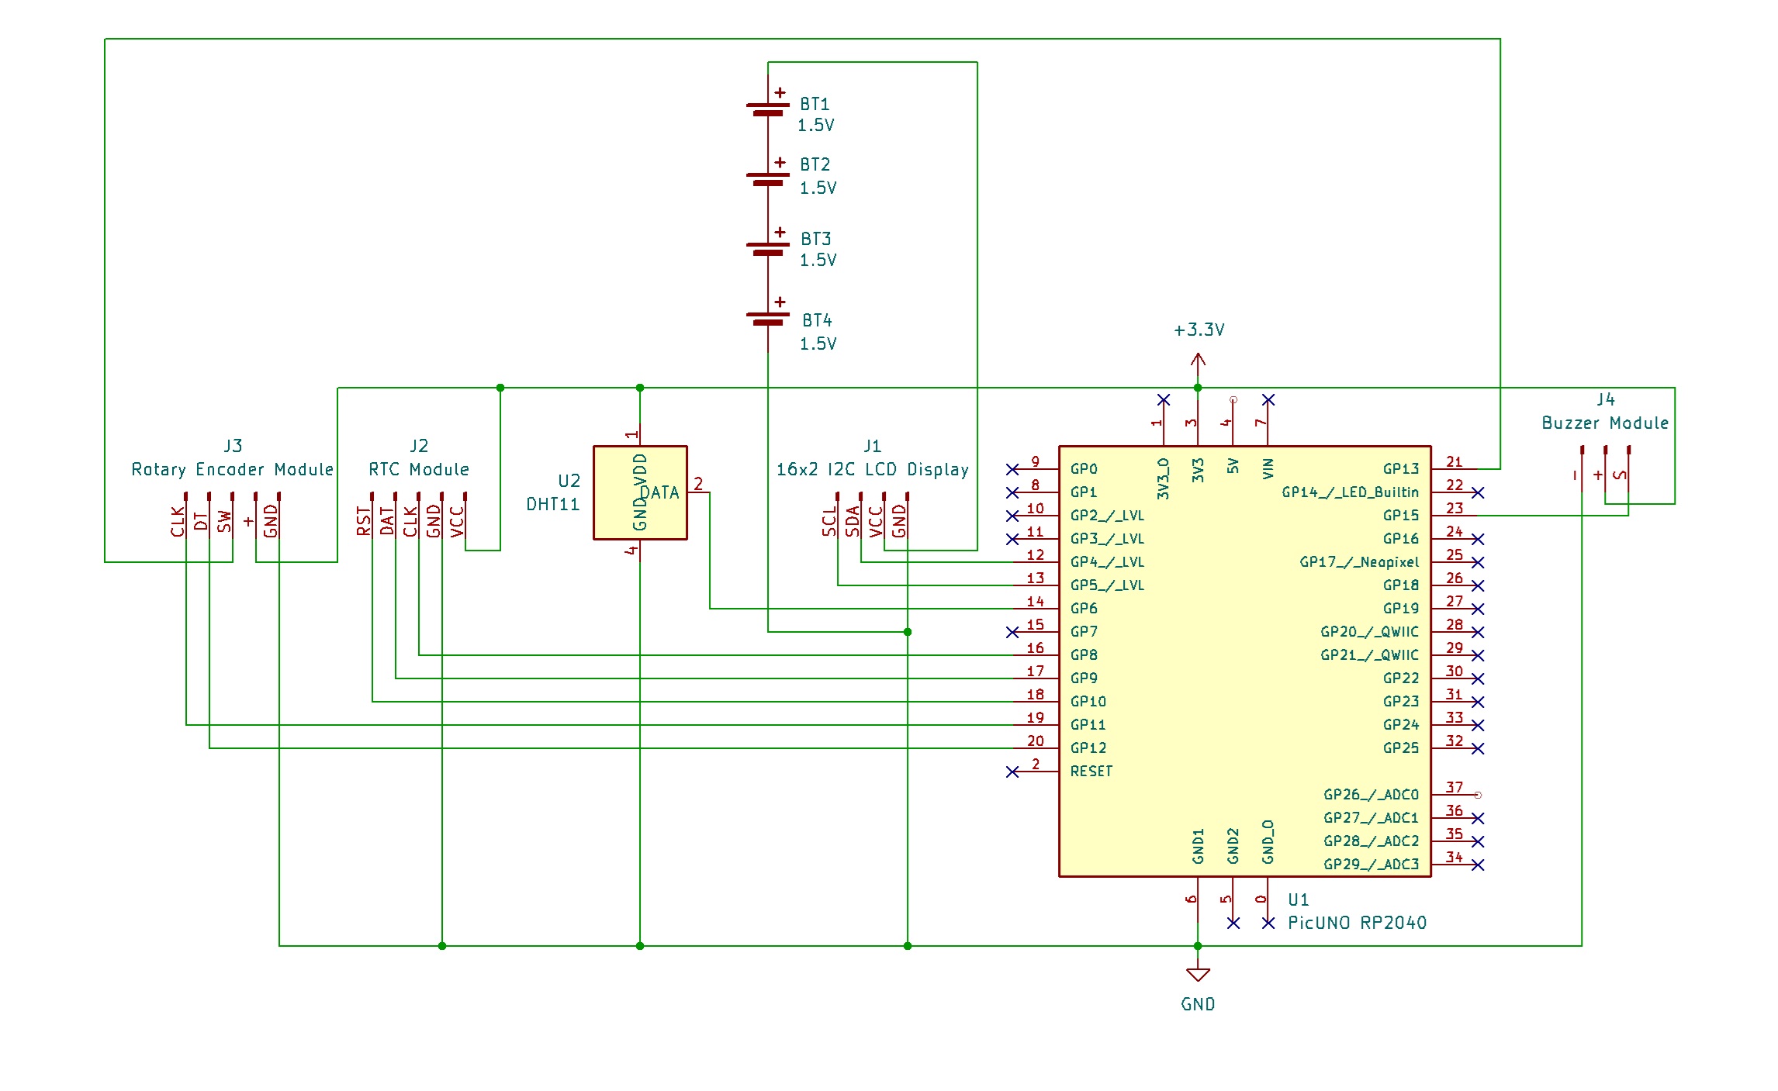Image resolution: width=1778 pixels, height=1091 pixels.
Task: Click the GND power symbol
Action: (x=1198, y=975)
